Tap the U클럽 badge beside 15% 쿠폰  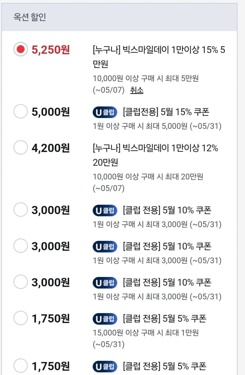105,112
